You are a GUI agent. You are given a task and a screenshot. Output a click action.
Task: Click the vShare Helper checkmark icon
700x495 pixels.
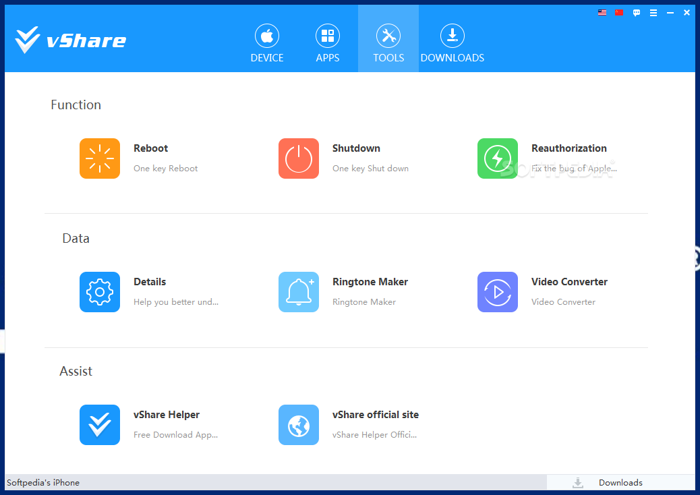pyautogui.click(x=100, y=425)
